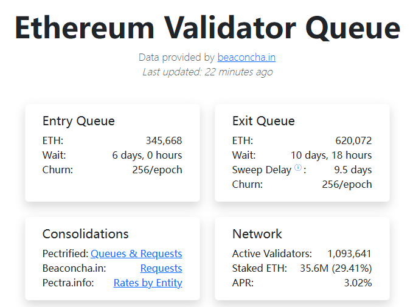Click the Last updated timestamp text
The height and width of the screenshot is (307, 413).
pos(207,72)
